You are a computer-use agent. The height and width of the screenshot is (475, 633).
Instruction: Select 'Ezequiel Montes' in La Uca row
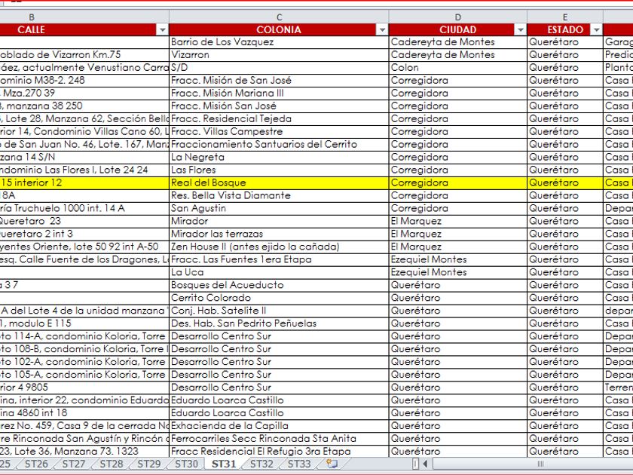[x=458, y=272]
